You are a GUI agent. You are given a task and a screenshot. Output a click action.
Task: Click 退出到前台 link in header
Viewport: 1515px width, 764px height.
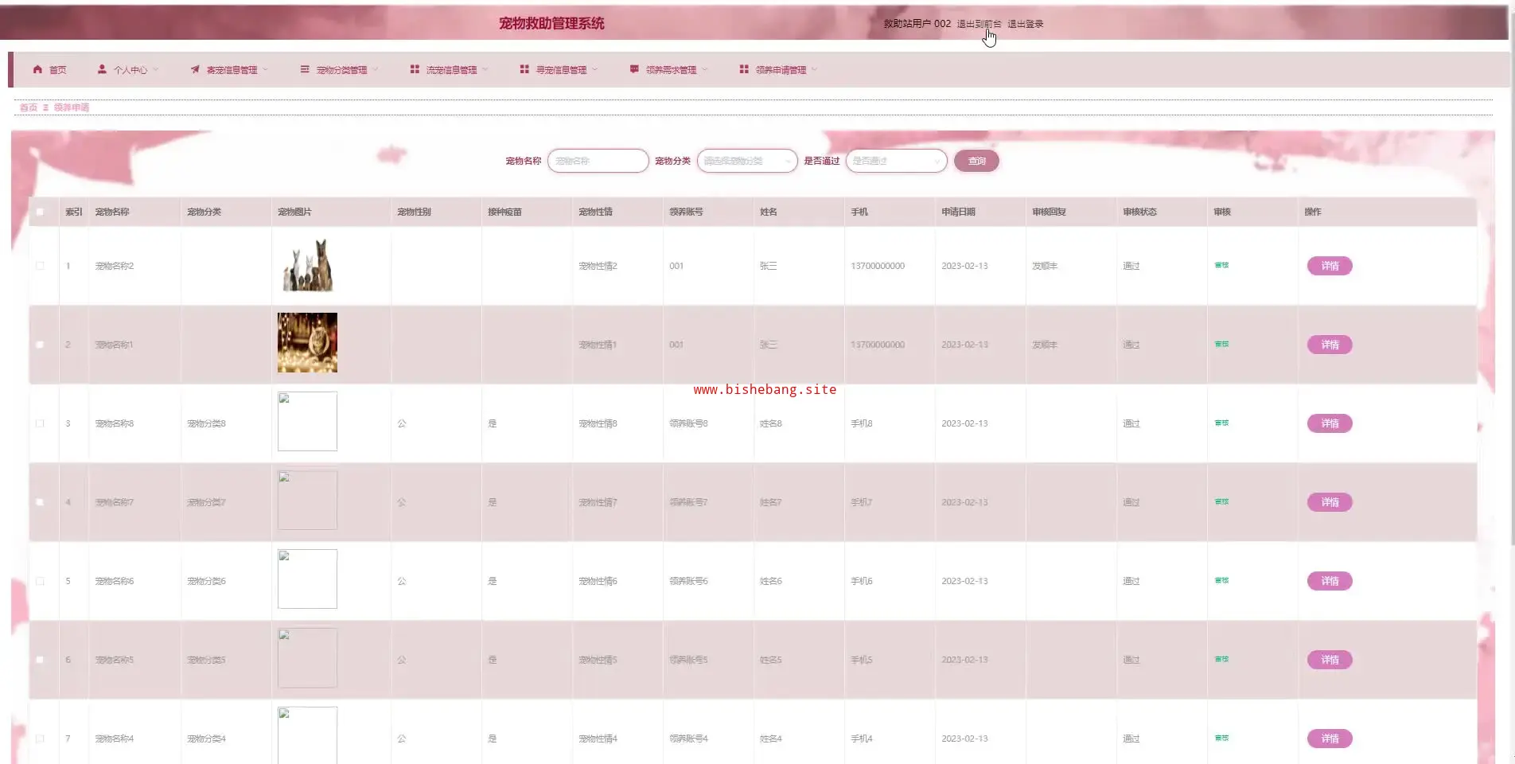[979, 24]
